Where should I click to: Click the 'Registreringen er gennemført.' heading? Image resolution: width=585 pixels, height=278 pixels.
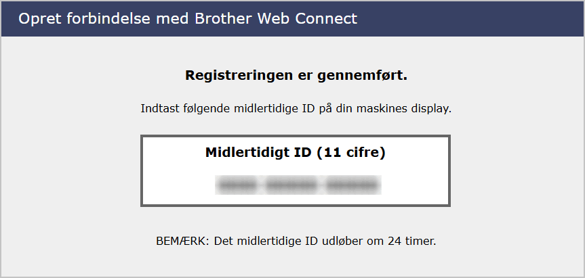pos(296,75)
